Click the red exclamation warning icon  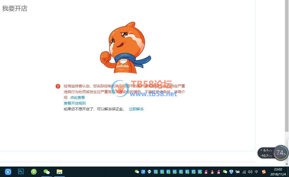pos(58,86)
